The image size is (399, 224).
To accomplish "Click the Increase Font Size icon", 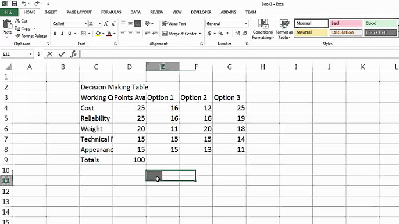I will (x=106, y=24).
